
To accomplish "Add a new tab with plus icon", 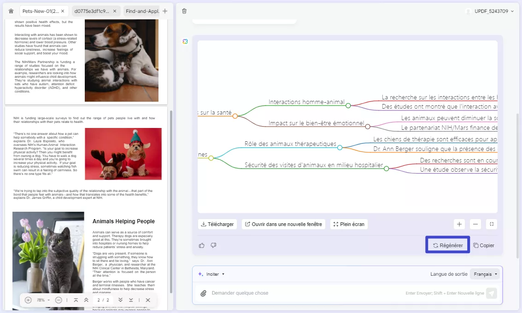I will point(165,11).
